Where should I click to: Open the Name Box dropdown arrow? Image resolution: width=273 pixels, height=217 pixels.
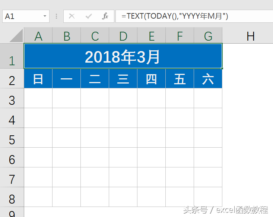[x=45, y=16]
